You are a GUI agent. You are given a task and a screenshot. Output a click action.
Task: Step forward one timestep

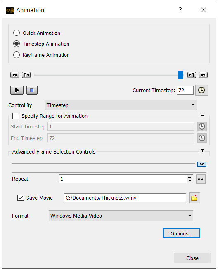192,75
